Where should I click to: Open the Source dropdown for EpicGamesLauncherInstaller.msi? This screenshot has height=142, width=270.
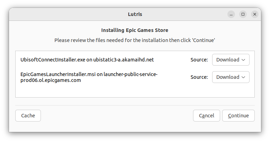[230, 77]
